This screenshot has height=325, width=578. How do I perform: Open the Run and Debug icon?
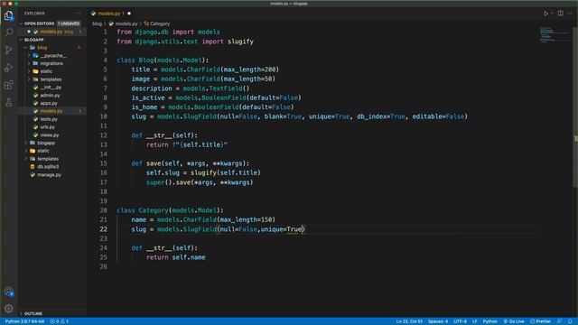tap(8, 68)
